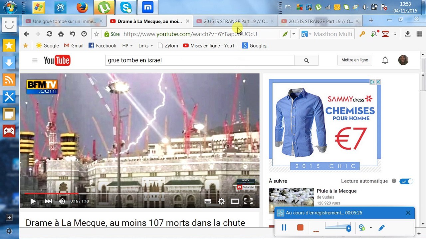Open the toolbar overflow dropdown arrow

tap(395, 34)
